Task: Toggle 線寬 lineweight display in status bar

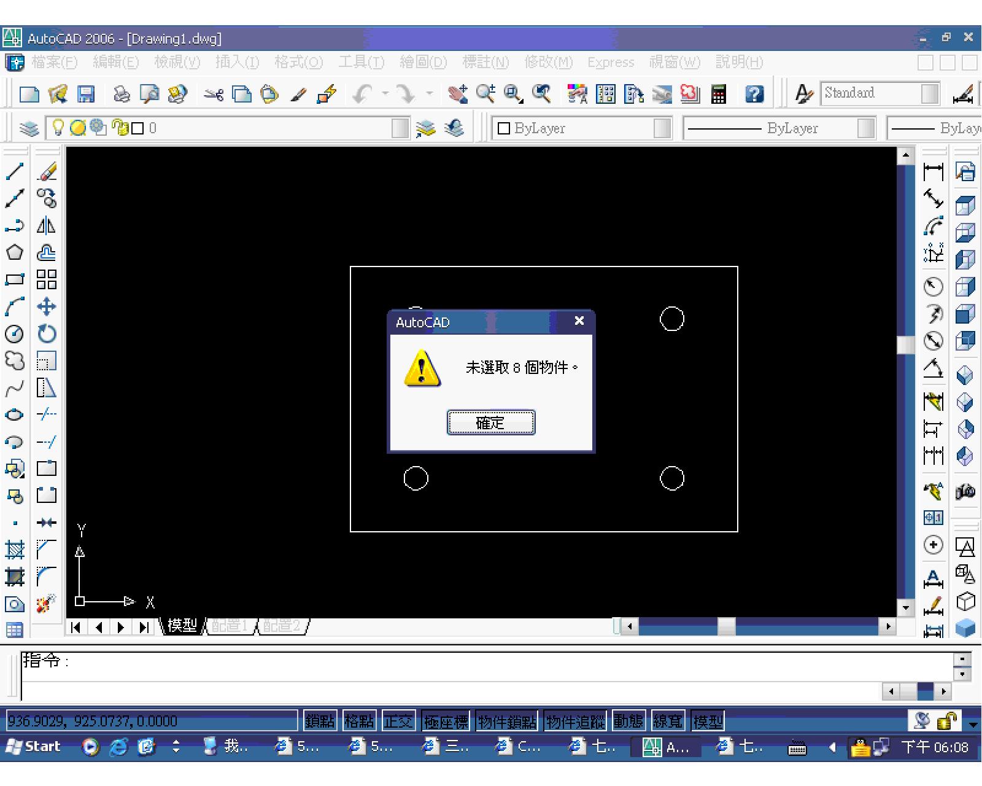Action: tap(668, 721)
